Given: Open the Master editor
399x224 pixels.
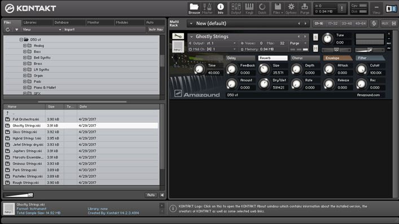Looking at the screenshot, I should 207,8.
